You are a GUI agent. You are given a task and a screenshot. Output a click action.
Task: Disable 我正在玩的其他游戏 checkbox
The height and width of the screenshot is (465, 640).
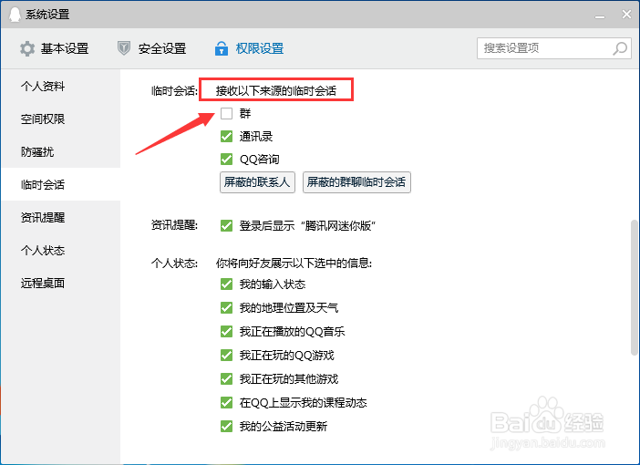pyautogui.click(x=226, y=379)
